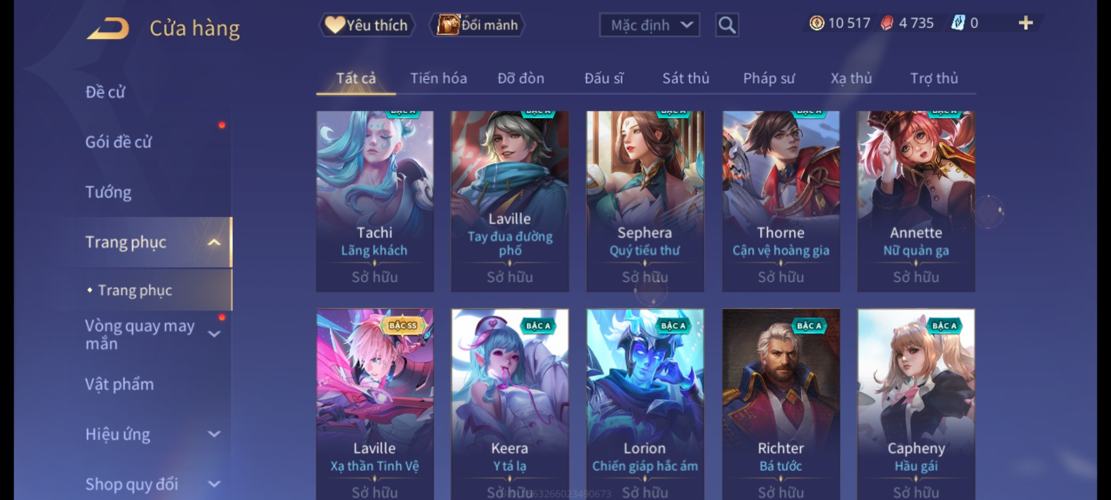Open Đổi mảnh fragment exchange button

coord(477,25)
